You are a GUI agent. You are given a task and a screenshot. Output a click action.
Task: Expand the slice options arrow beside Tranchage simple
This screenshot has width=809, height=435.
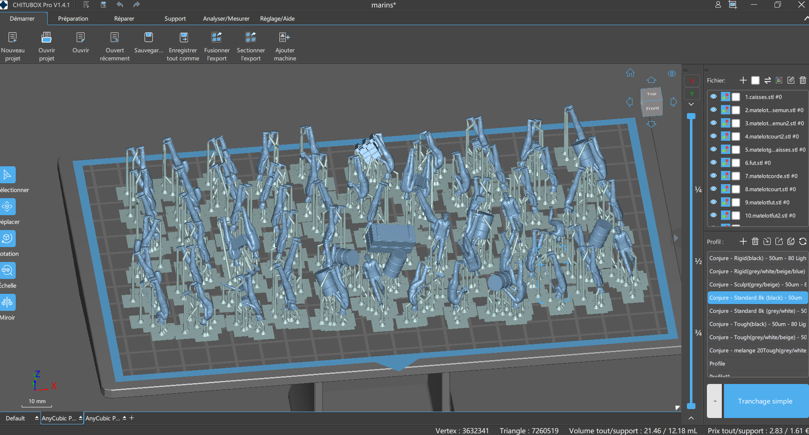[715, 401]
